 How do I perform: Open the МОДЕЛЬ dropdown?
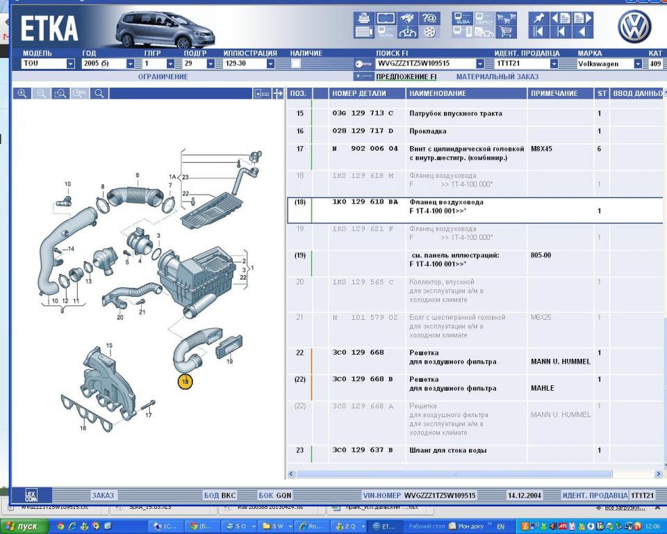coord(71,64)
